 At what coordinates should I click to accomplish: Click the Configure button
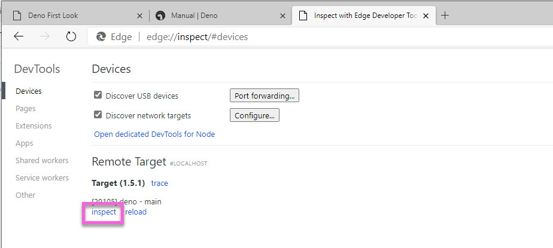coord(254,115)
